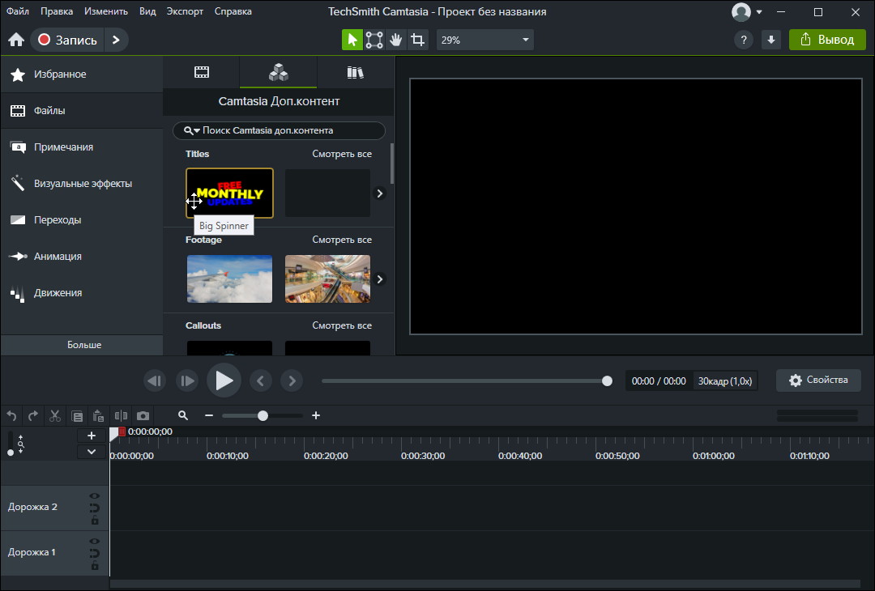This screenshot has width=875, height=591.
Task: View all Titles via Смотреть все
Action: click(342, 154)
